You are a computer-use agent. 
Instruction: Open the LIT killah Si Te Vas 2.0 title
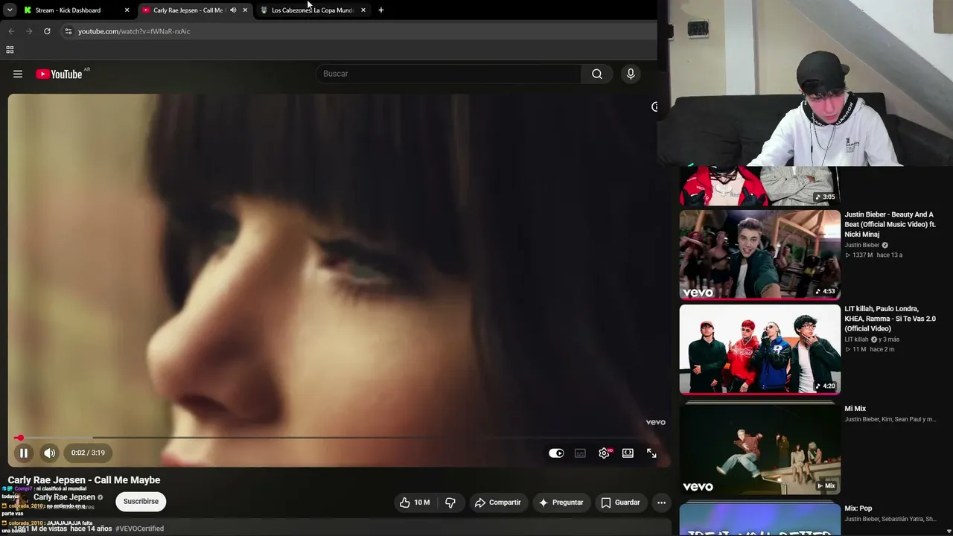[x=890, y=319]
